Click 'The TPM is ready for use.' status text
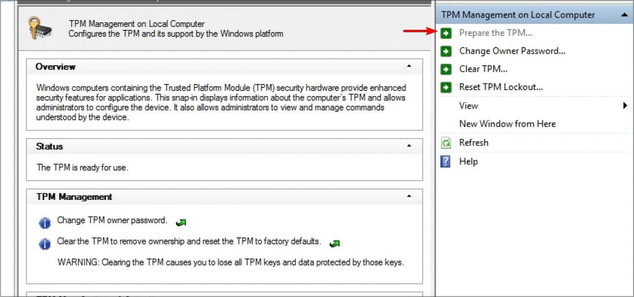Viewport: 634px width, 297px height. (x=83, y=167)
